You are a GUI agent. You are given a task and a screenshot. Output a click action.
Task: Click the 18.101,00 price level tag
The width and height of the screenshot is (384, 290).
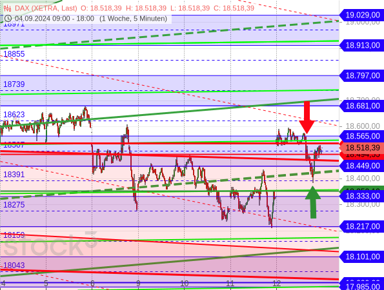(x=361, y=256)
